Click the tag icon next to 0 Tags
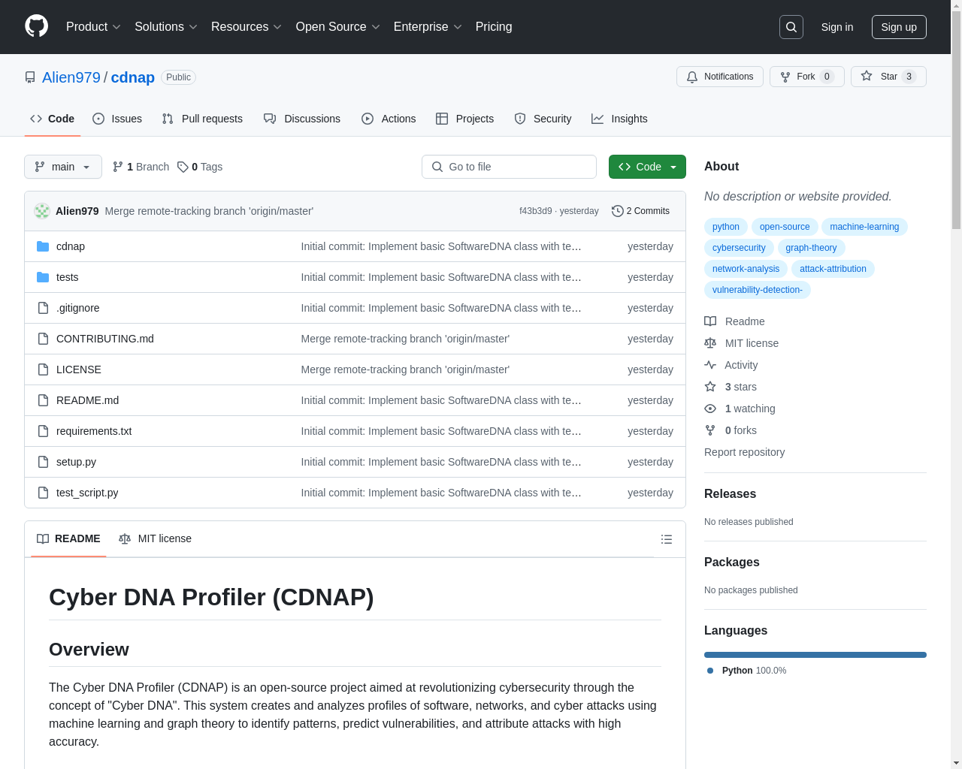This screenshot has height=769, width=962. coord(183,167)
